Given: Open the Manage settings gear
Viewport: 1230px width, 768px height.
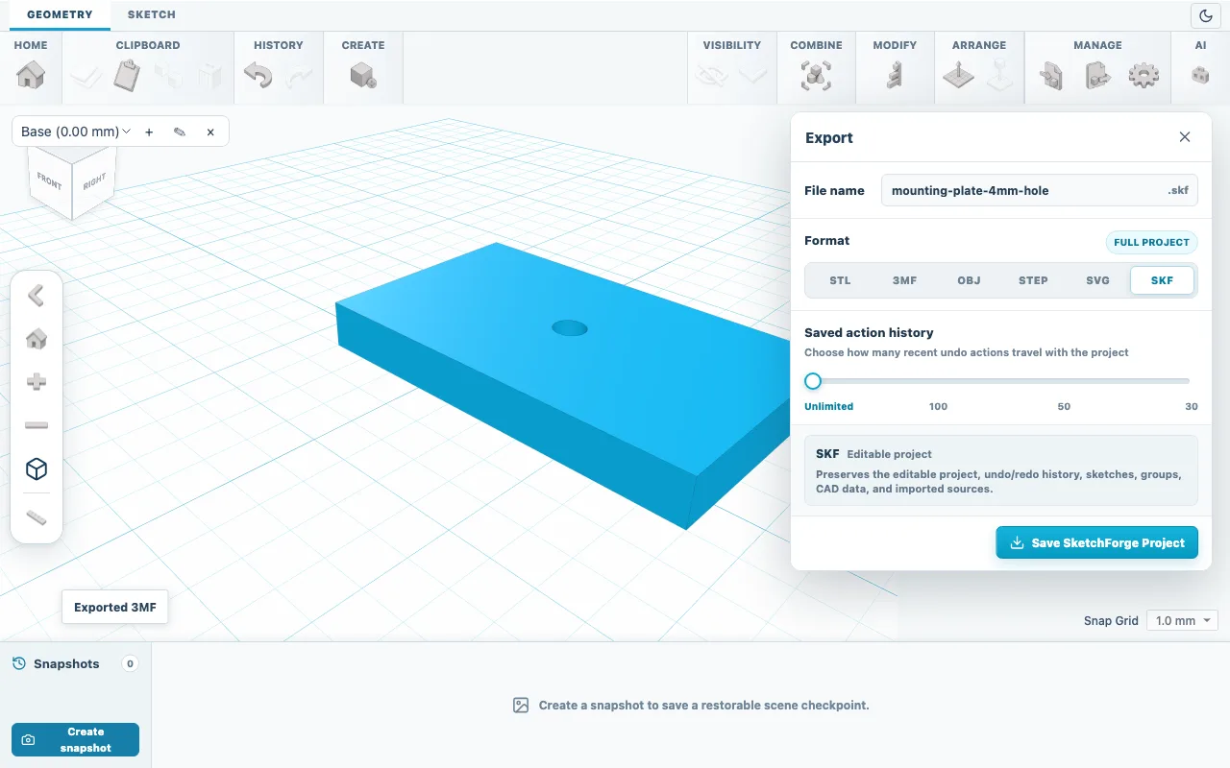Looking at the screenshot, I should pyautogui.click(x=1143, y=75).
